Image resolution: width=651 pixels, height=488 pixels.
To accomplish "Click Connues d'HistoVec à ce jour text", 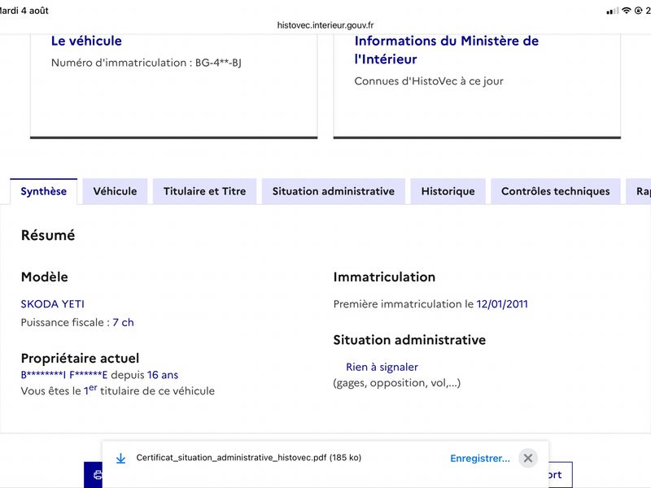I will 429,81.
